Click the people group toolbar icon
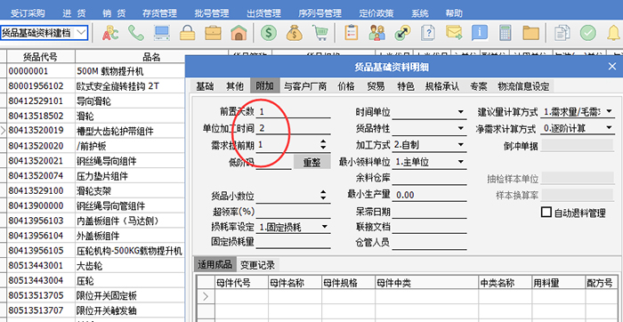 tap(376, 33)
